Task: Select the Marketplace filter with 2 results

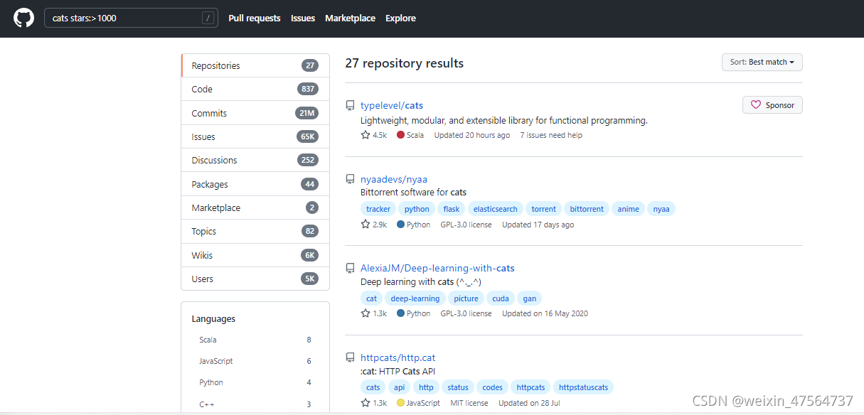Action: pos(255,207)
